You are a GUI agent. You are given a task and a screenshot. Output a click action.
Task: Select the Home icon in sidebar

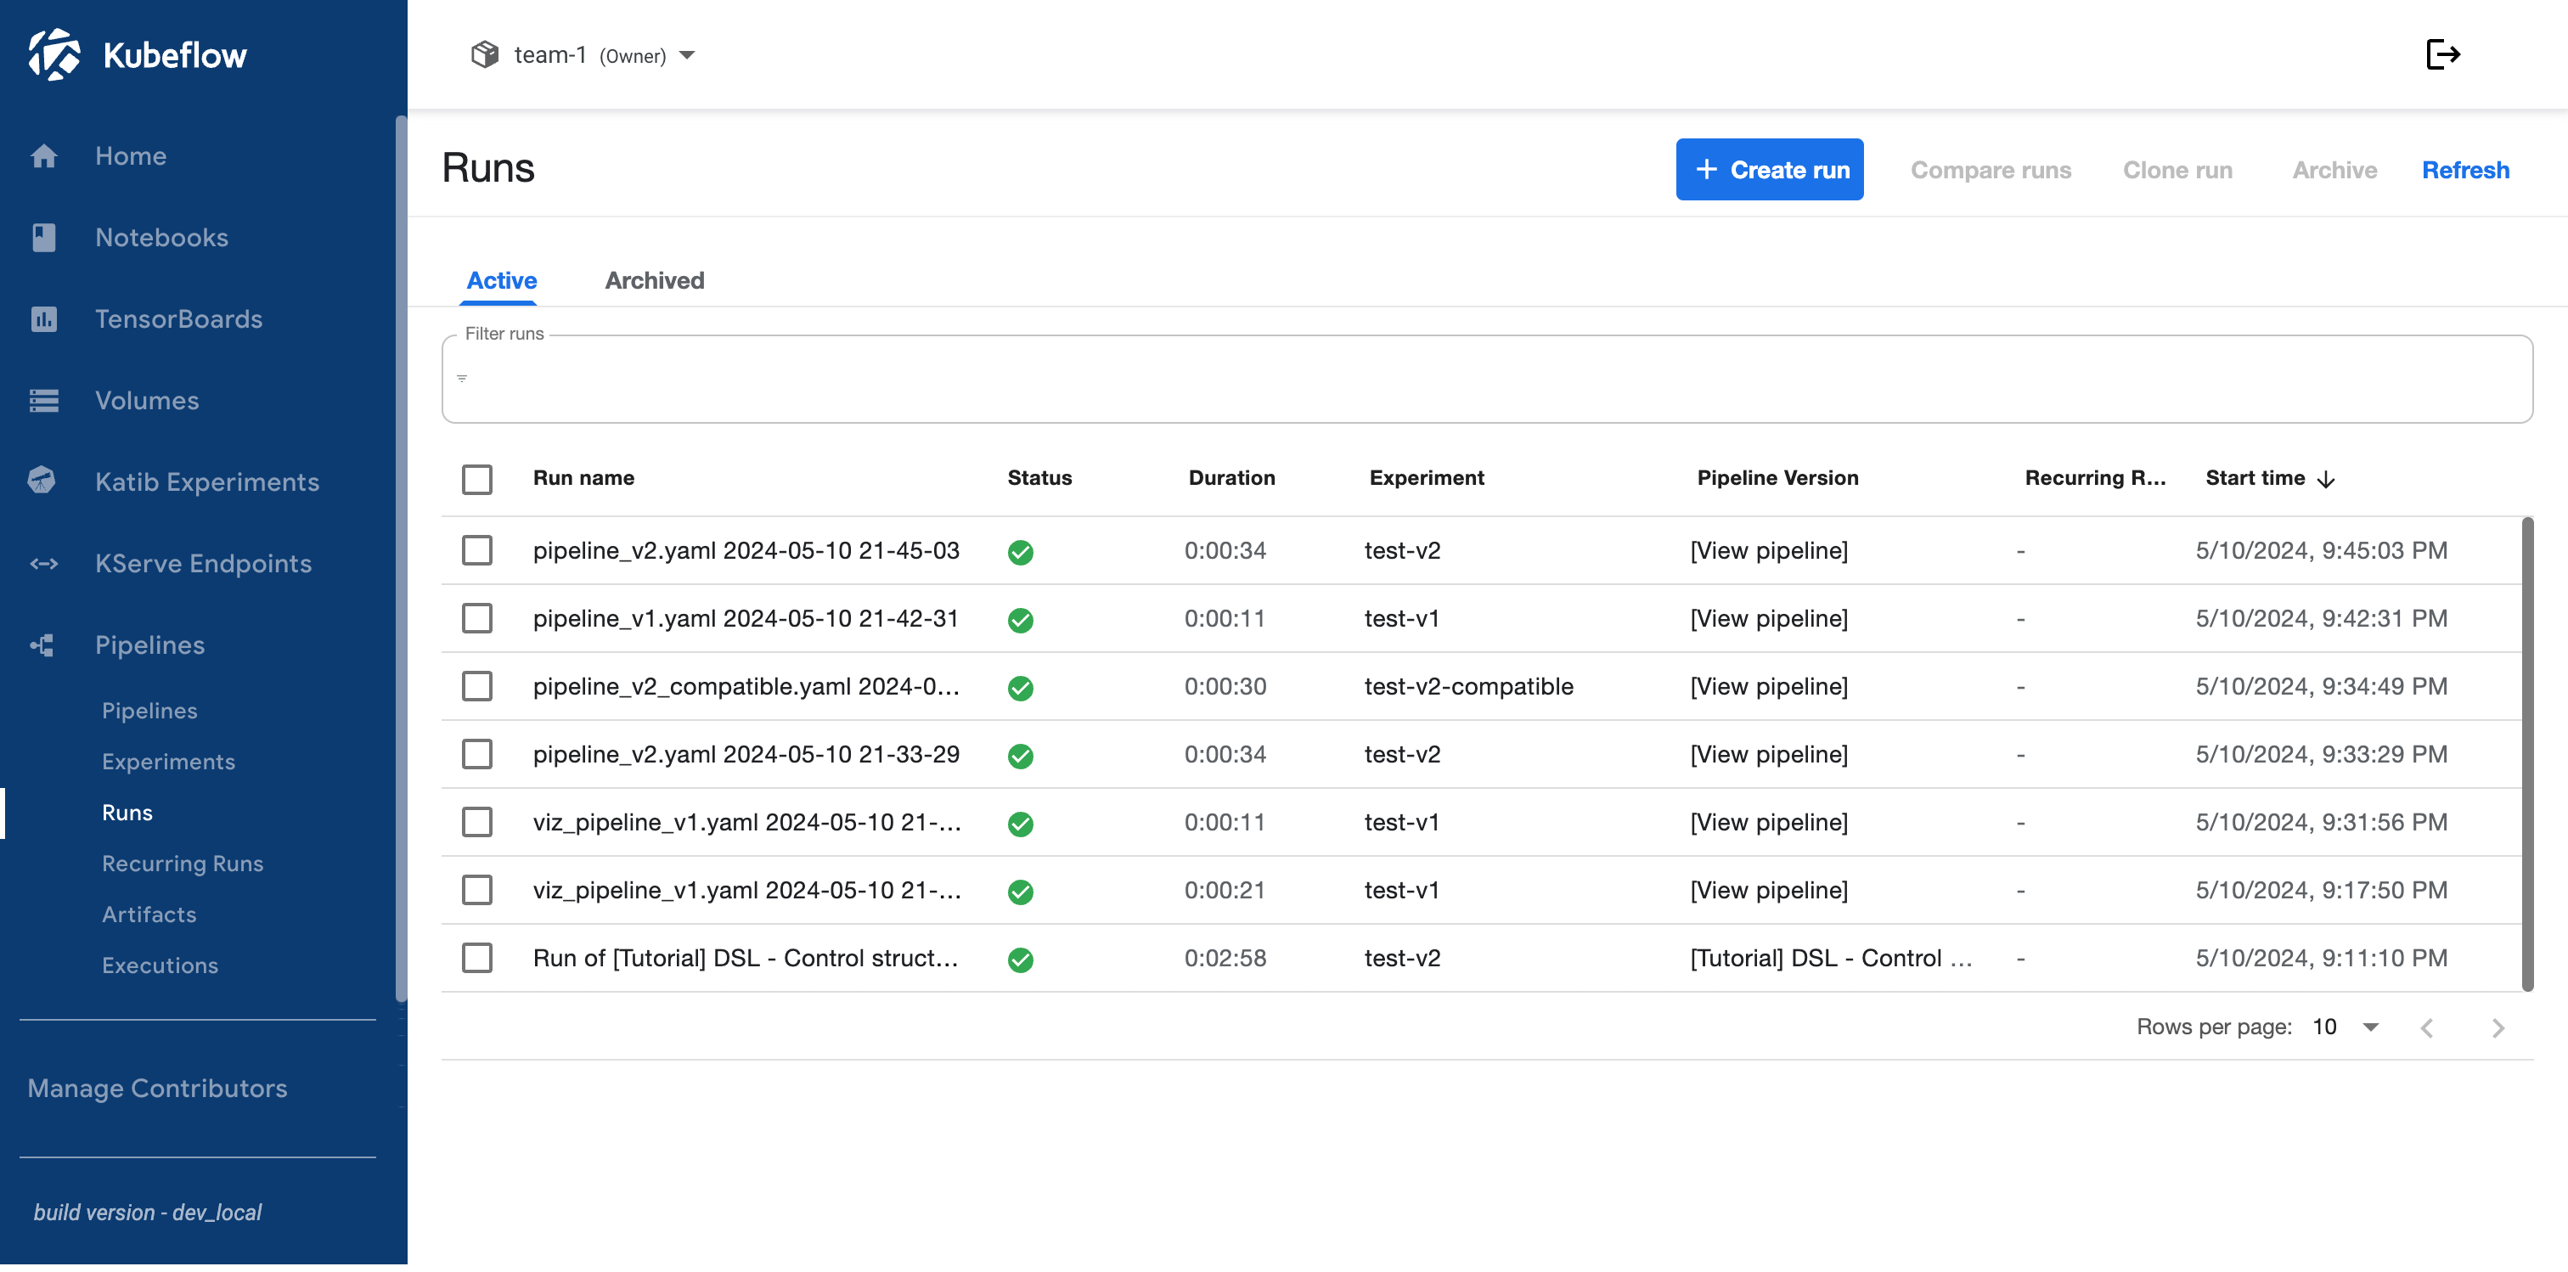(x=45, y=155)
